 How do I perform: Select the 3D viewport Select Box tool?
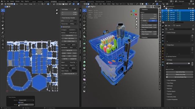[x=84, y=11]
